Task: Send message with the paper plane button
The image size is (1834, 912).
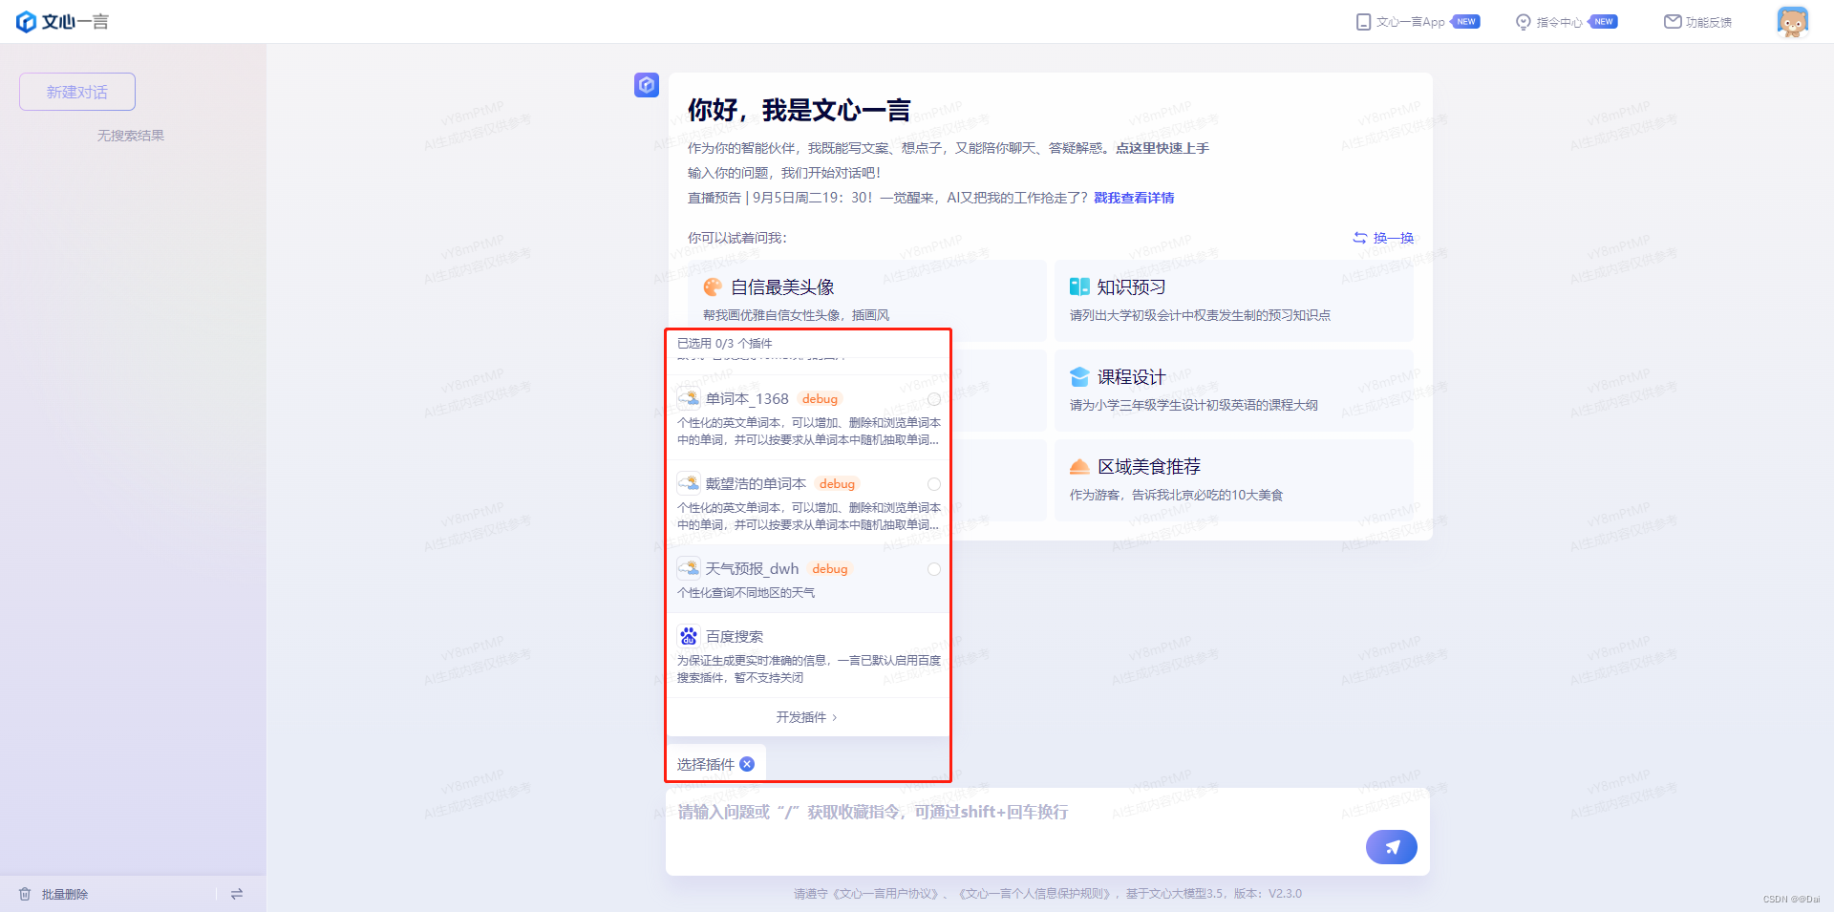Action: 1392,847
